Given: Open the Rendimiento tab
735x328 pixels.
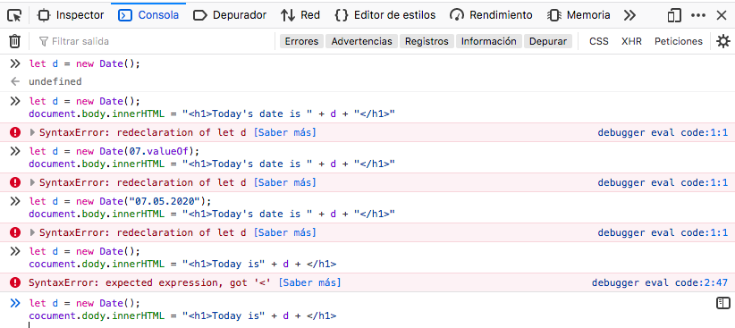Looking at the screenshot, I should click(491, 15).
